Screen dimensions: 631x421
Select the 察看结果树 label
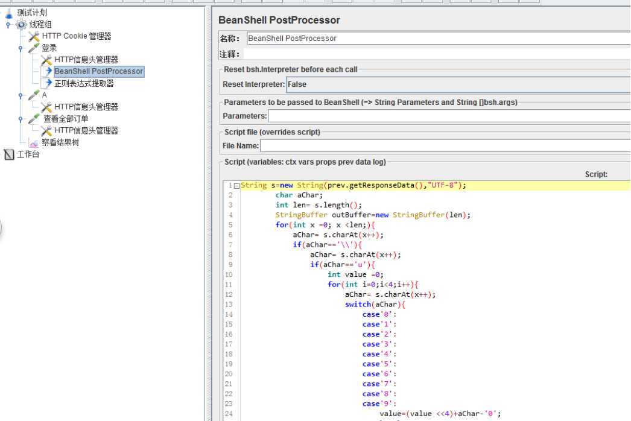click(60, 142)
